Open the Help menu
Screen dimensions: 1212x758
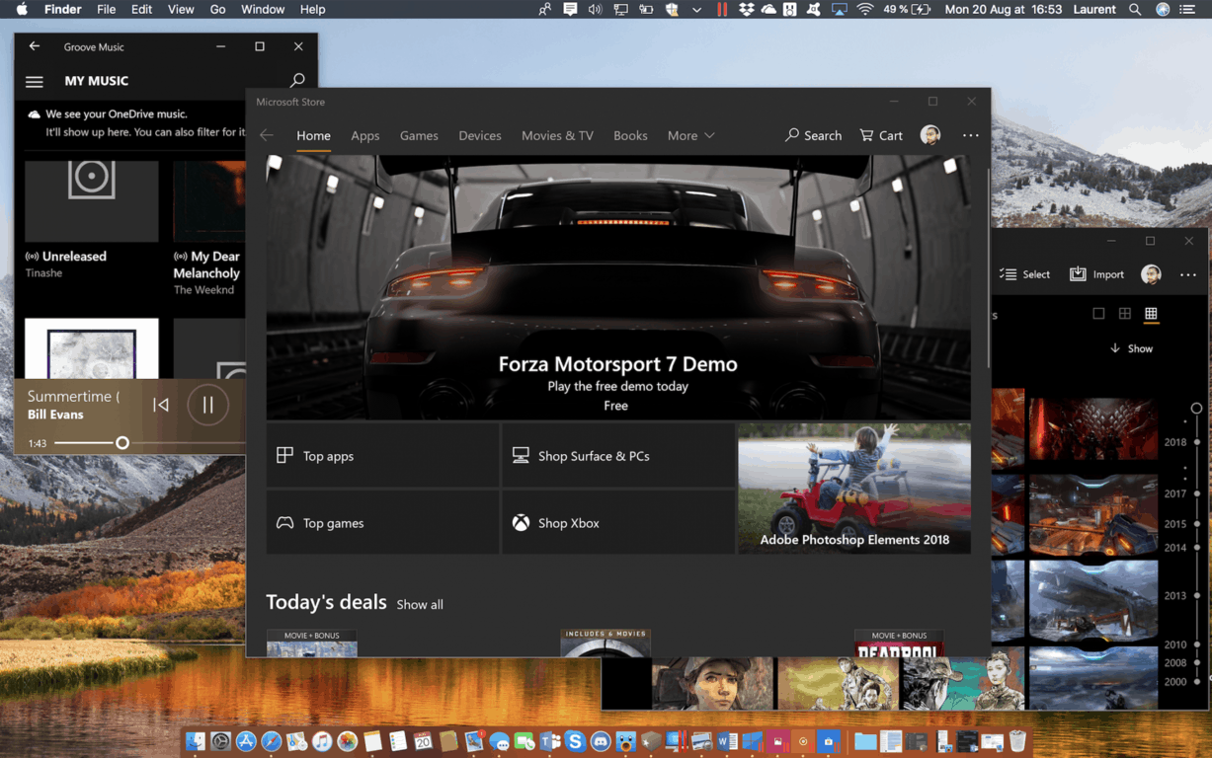click(312, 9)
